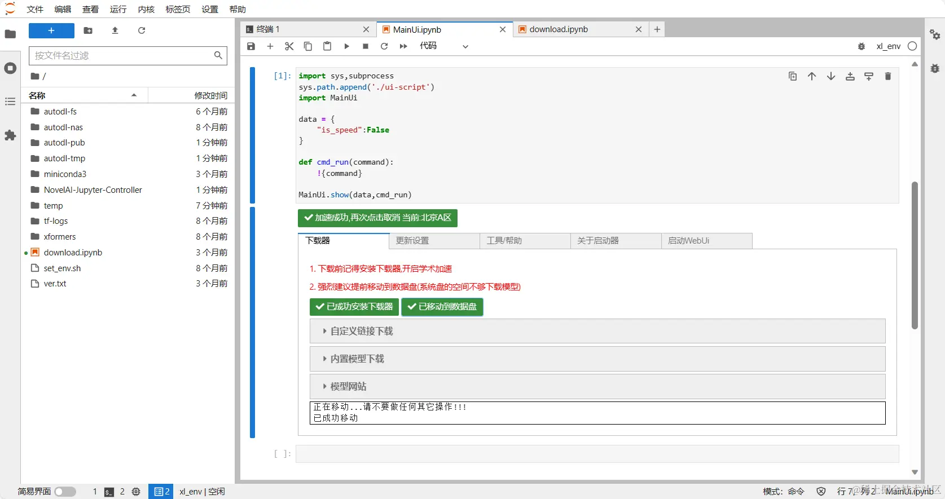Toggle the acceleration success button

coord(377,218)
